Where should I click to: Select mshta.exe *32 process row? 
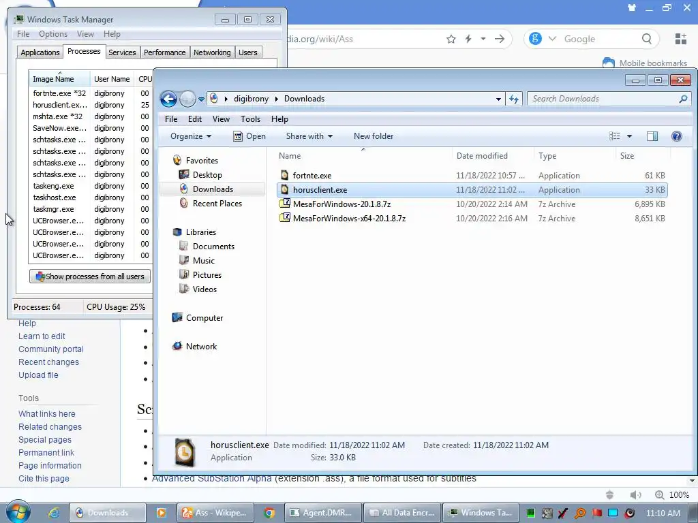click(x=91, y=116)
